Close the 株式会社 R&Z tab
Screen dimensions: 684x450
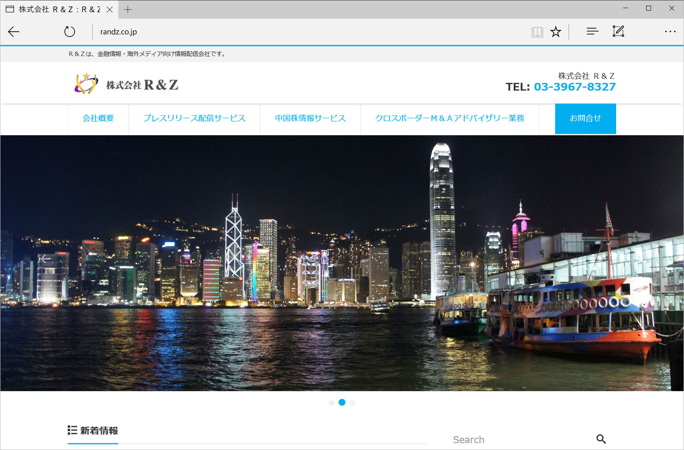point(109,9)
